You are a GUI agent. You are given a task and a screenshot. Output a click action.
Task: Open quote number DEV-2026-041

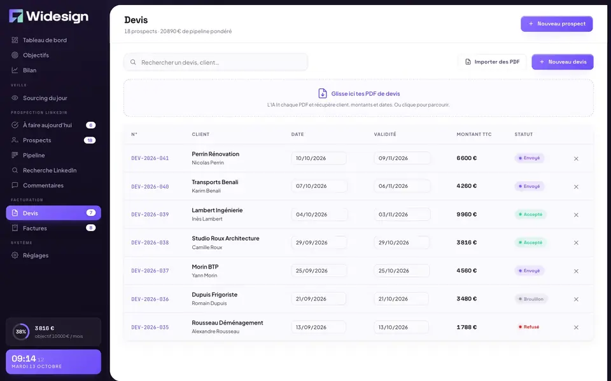[150, 158]
